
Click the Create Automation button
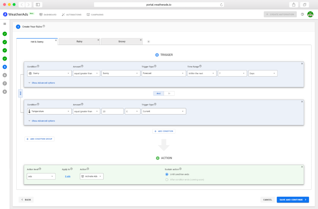280,14
